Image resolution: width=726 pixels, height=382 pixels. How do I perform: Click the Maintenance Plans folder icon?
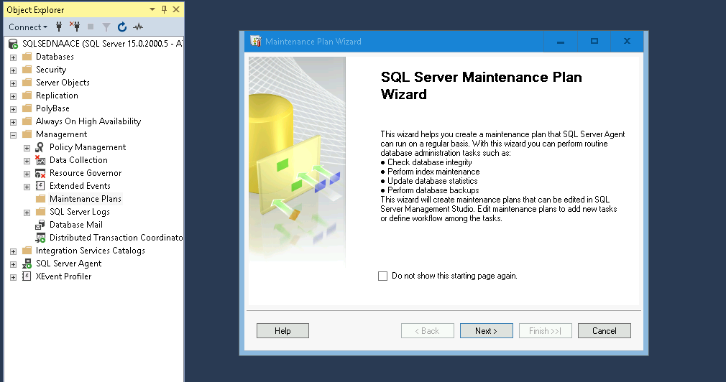point(41,199)
